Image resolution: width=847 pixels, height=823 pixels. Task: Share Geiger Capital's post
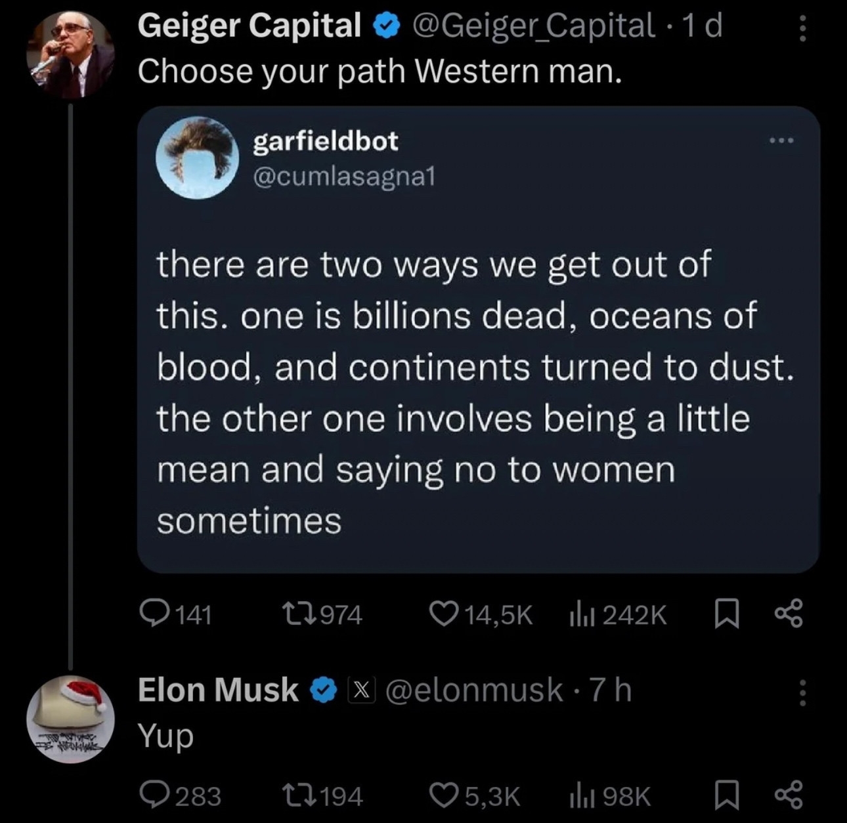point(788,614)
